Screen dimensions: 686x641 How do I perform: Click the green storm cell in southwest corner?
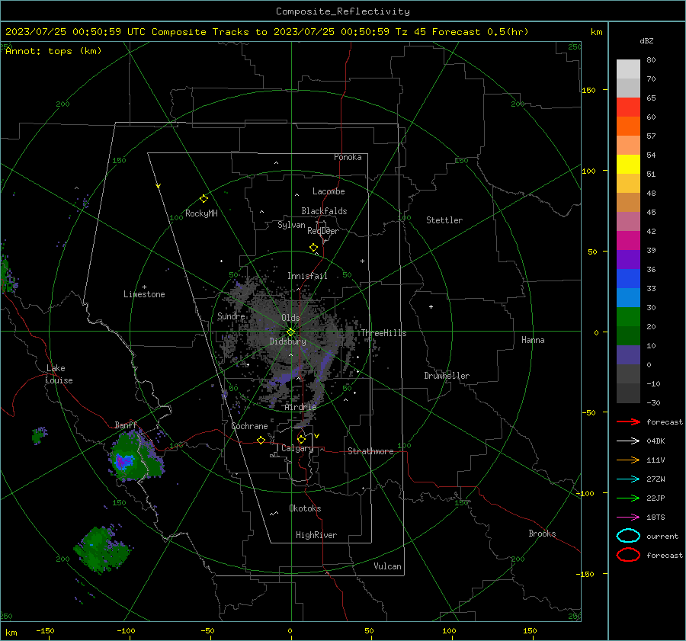[102, 549]
